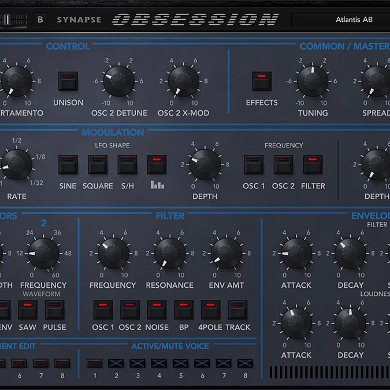Toggle the step-bars LFO shape button
390x390 pixels.
coord(157,165)
